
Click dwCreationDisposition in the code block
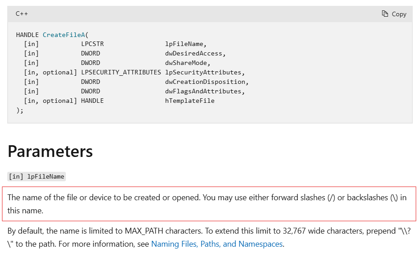pos(206,82)
